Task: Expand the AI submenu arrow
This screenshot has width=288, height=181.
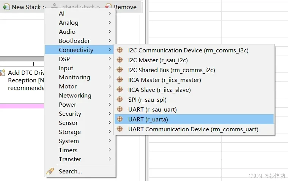Action: pos(110,13)
